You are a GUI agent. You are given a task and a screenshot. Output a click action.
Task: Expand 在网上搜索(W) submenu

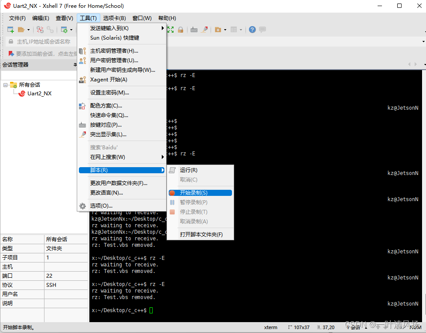point(122,157)
